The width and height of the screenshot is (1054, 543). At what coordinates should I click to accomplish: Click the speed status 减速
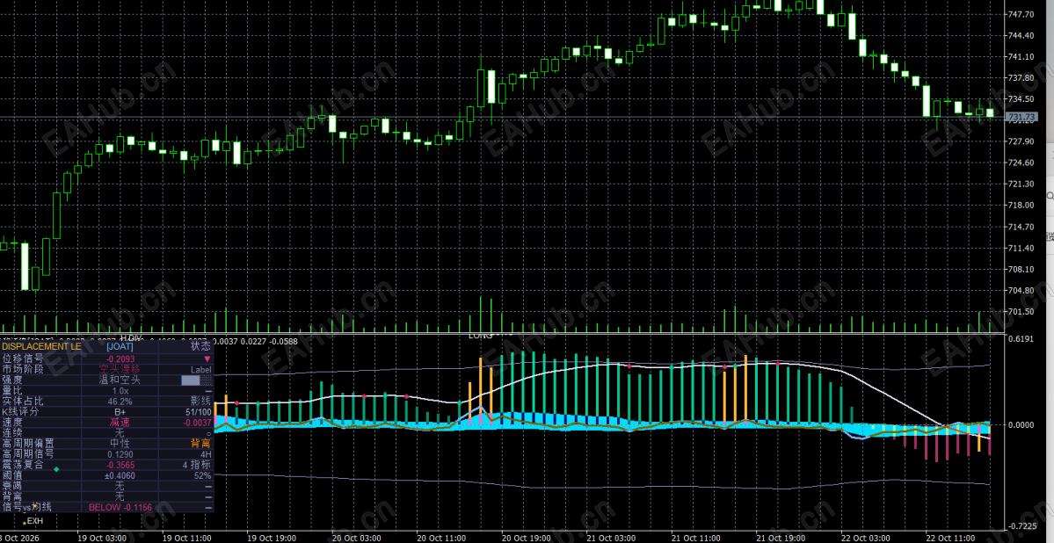point(120,422)
